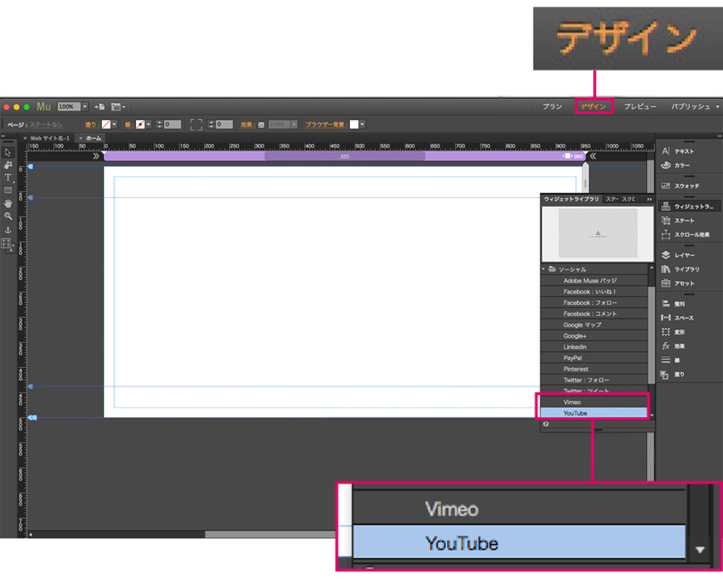This screenshot has height=579, width=723.
Task: Select the Web サイト名-1 document tab
Action: point(50,138)
